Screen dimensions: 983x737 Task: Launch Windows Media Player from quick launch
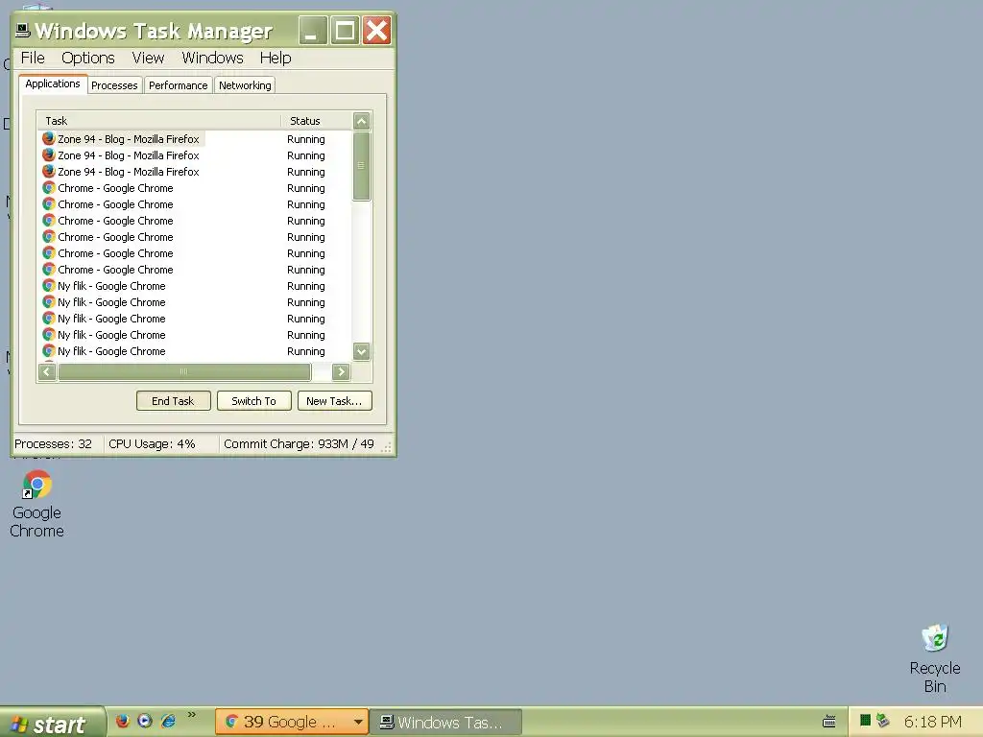[x=145, y=722]
